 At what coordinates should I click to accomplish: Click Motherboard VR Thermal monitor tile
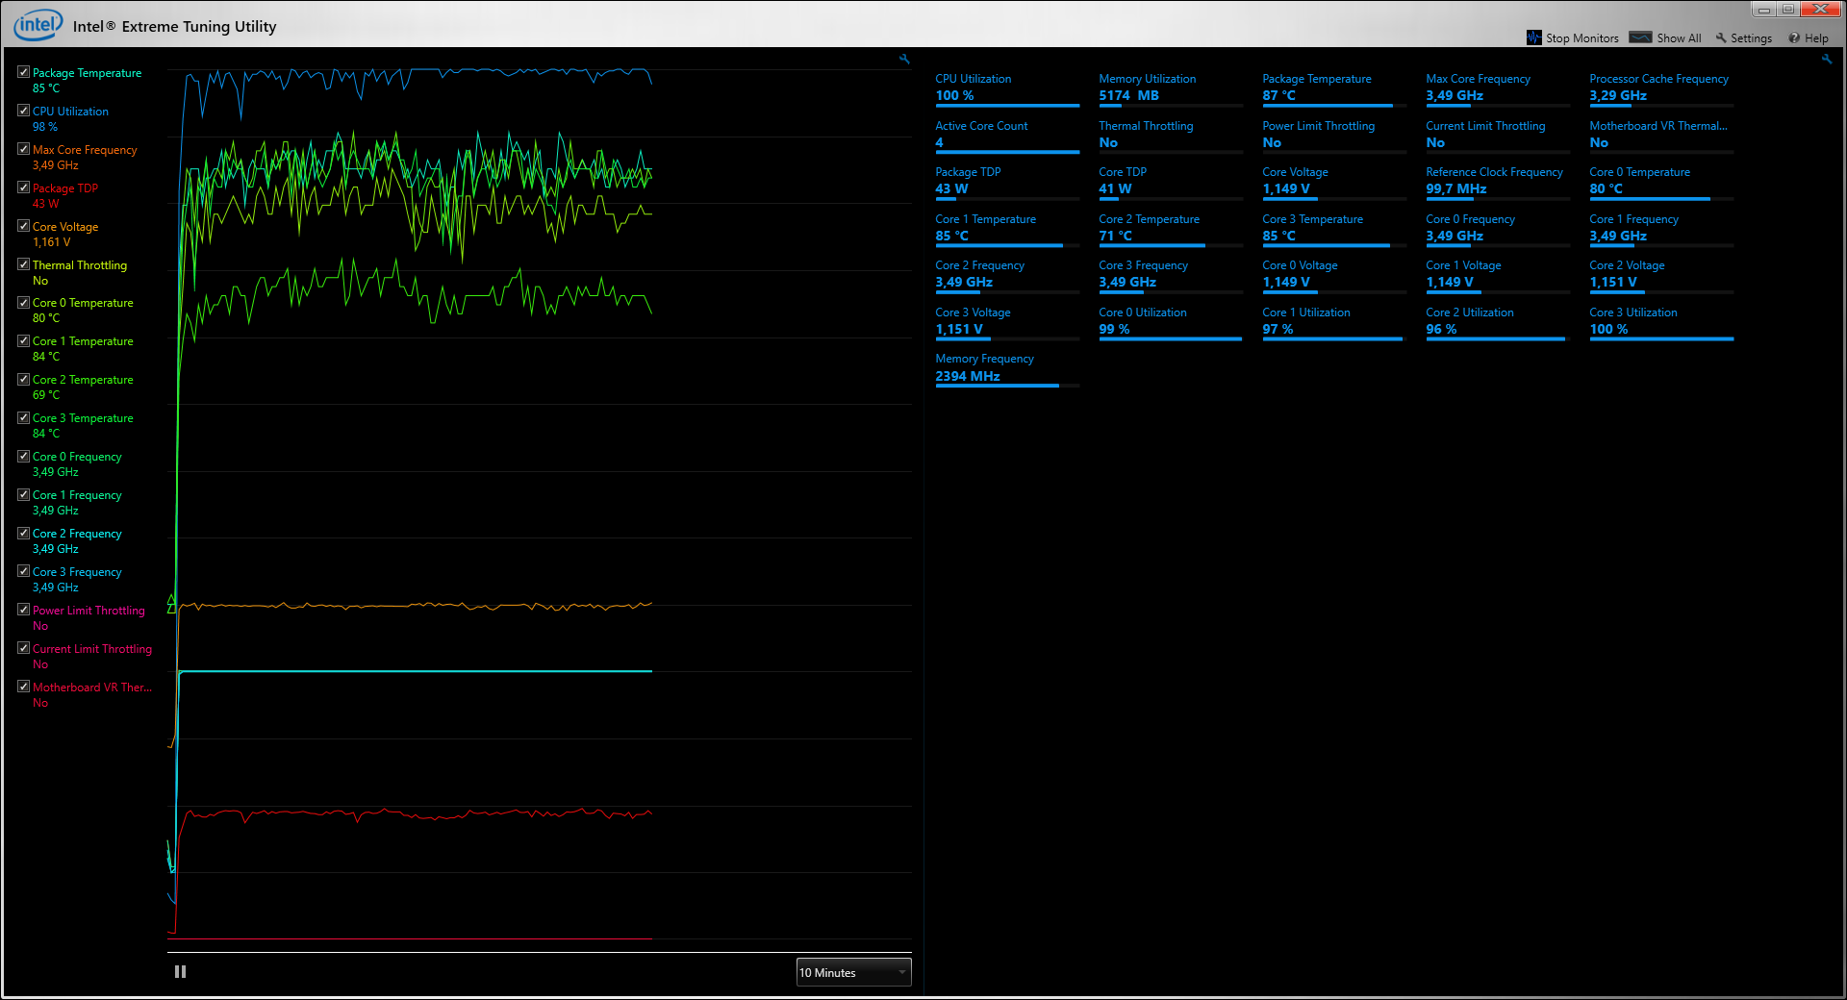tap(1661, 136)
